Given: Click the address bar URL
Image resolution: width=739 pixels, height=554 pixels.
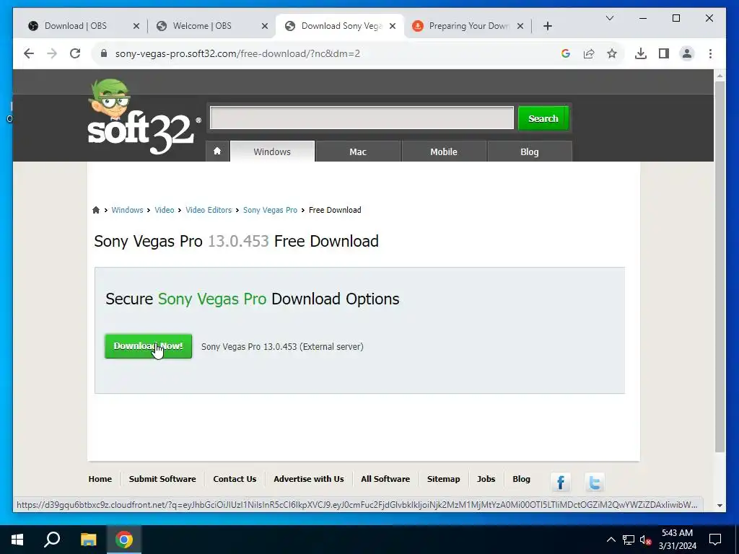Looking at the screenshot, I should click(x=237, y=53).
